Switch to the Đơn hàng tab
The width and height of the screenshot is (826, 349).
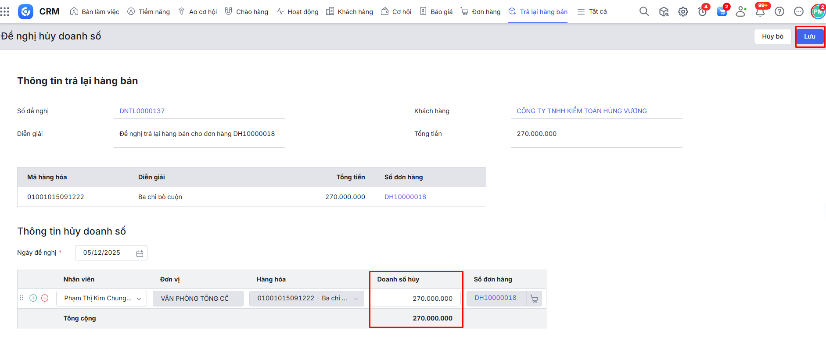click(x=481, y=12)
